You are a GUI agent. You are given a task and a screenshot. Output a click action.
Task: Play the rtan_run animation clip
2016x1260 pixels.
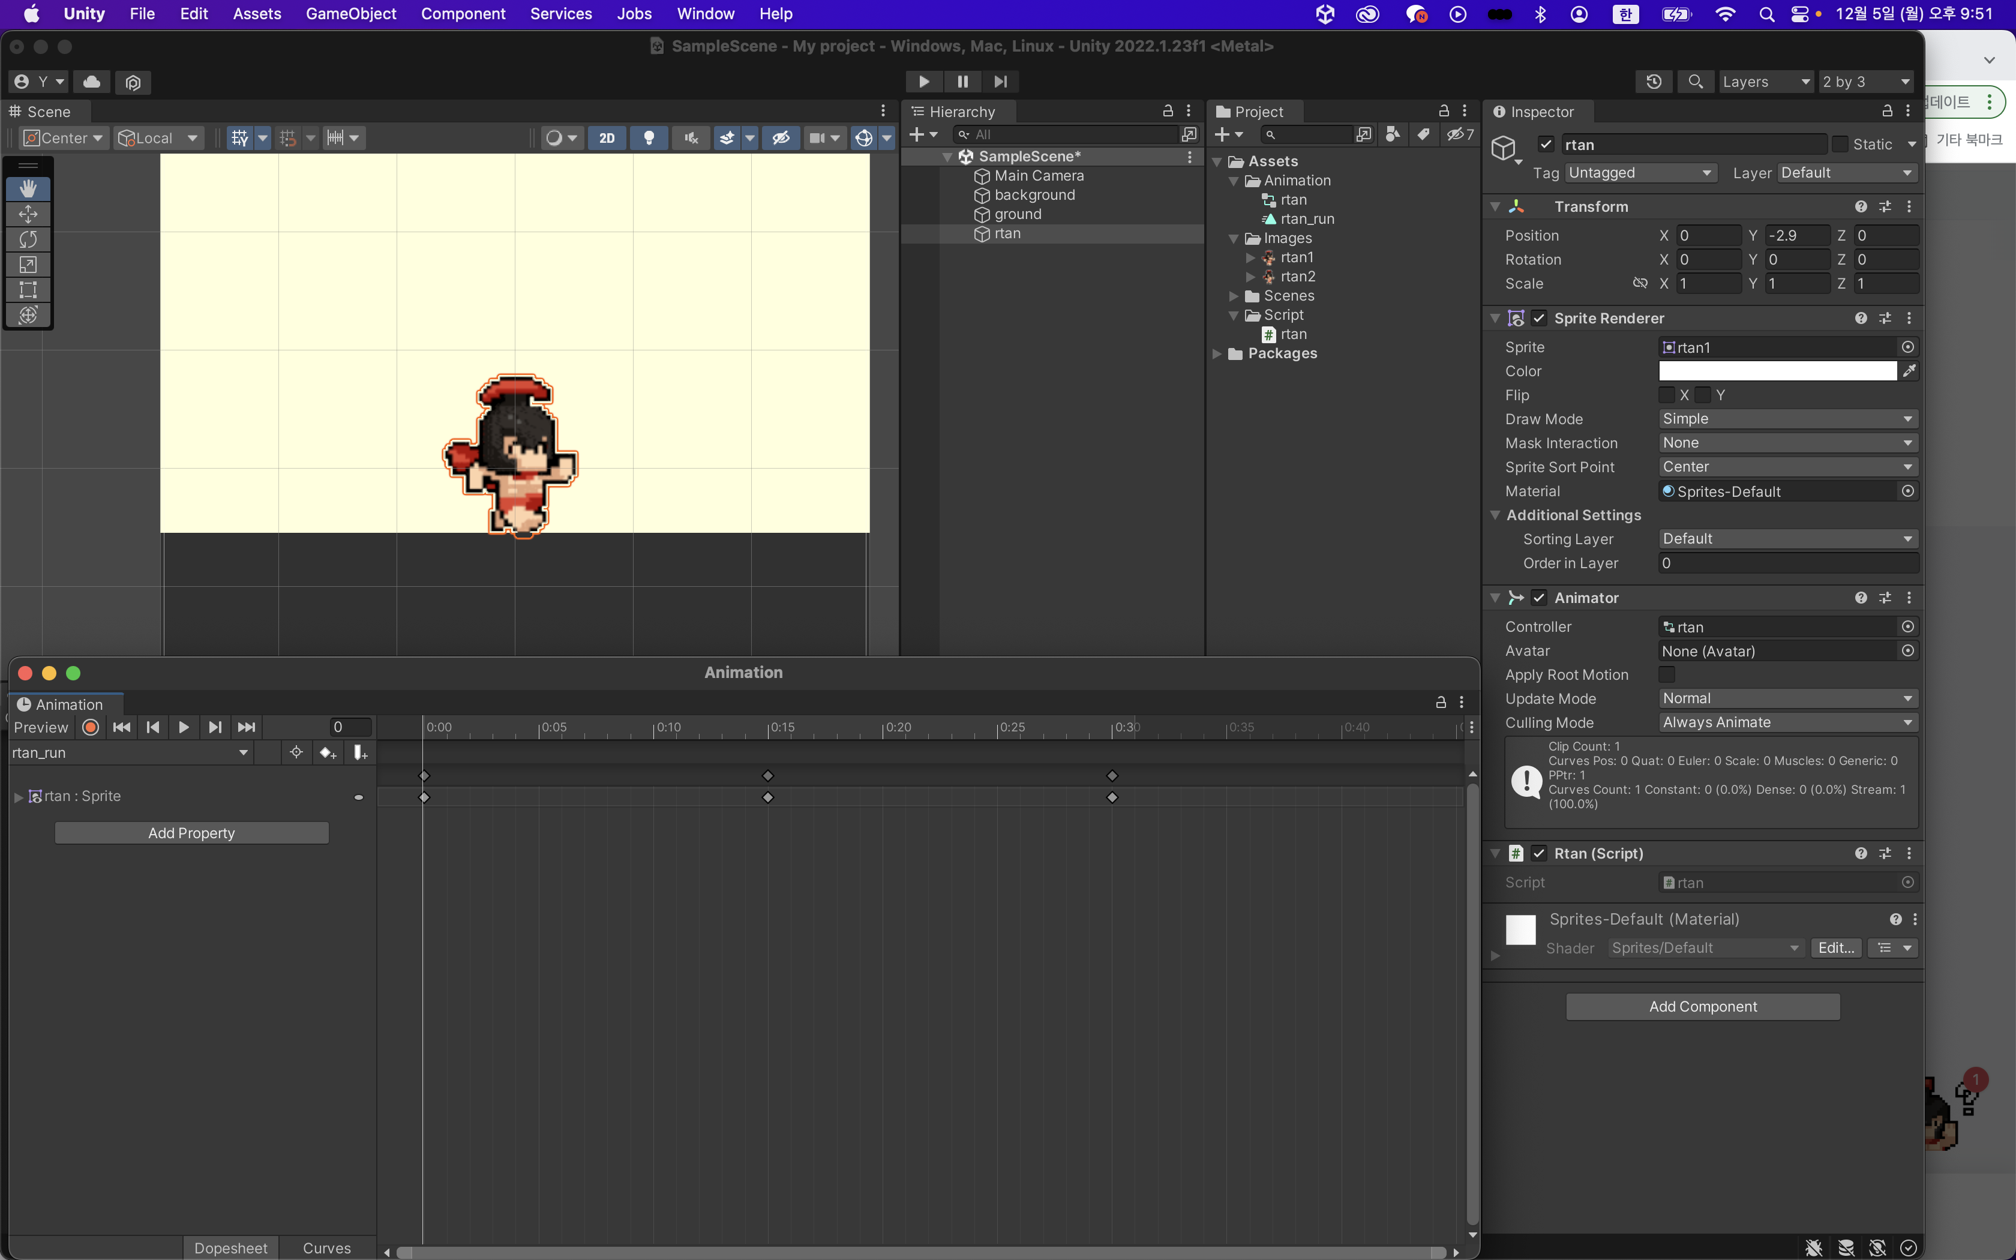183,727
